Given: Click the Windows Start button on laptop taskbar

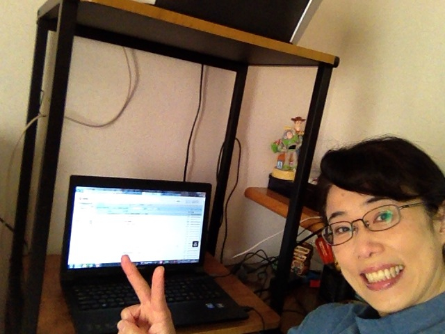Looking at the screenshot, I should click(72, 264).
